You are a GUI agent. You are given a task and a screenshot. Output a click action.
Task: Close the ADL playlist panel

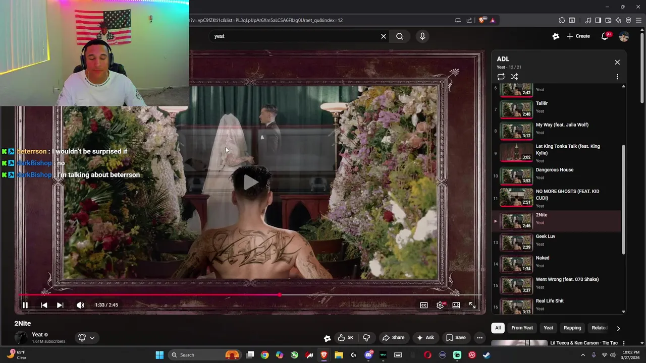[617, 62]
